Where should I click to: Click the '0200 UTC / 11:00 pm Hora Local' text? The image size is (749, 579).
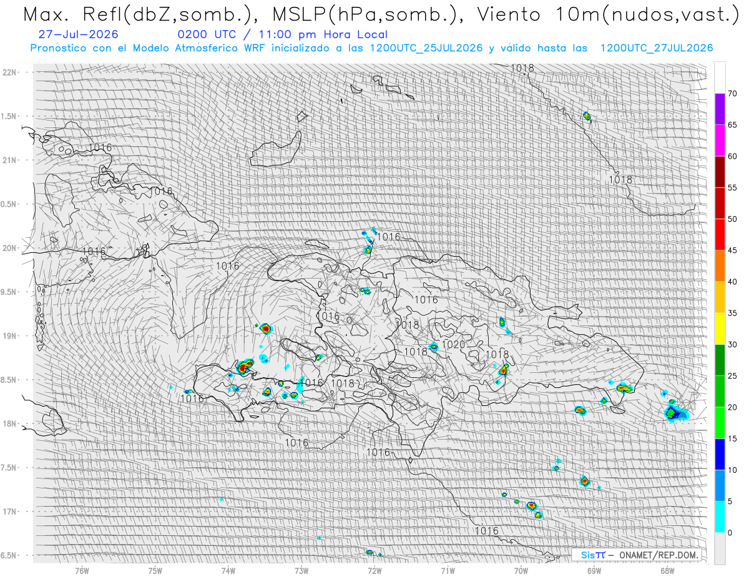[282, 35]
